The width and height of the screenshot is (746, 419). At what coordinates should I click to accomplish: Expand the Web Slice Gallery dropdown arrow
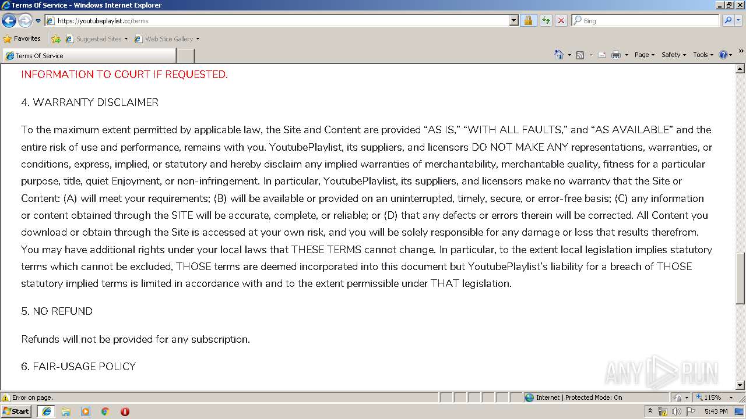198,39
